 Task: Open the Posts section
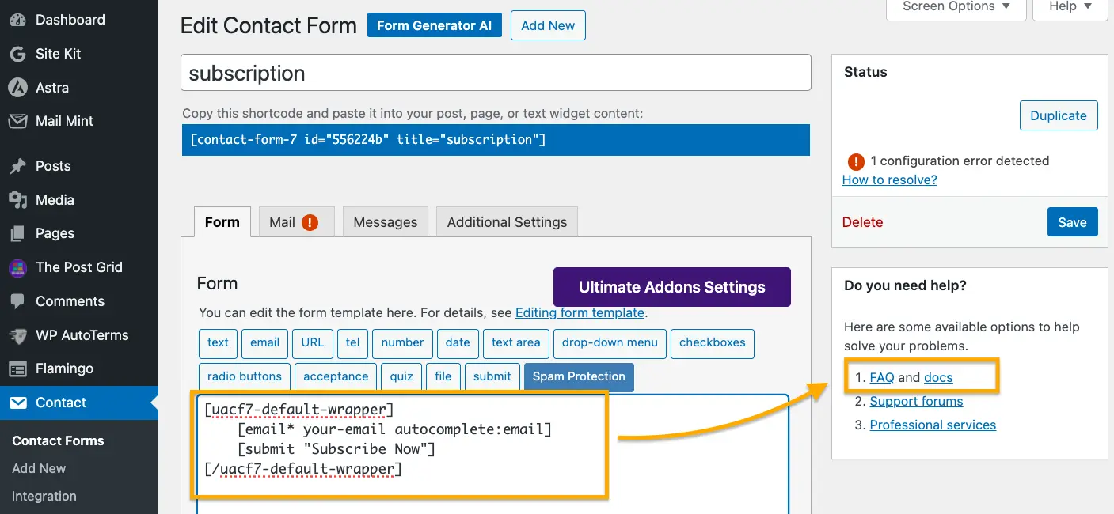(51, 166)
